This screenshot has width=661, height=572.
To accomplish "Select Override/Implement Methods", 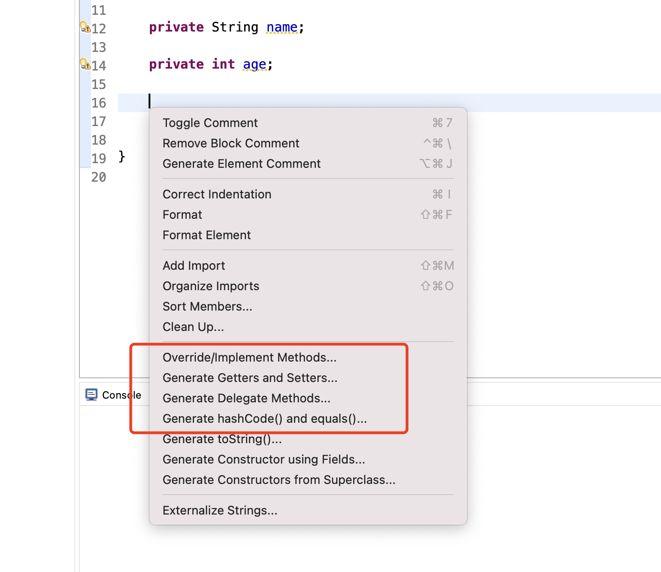I will 249,357.
